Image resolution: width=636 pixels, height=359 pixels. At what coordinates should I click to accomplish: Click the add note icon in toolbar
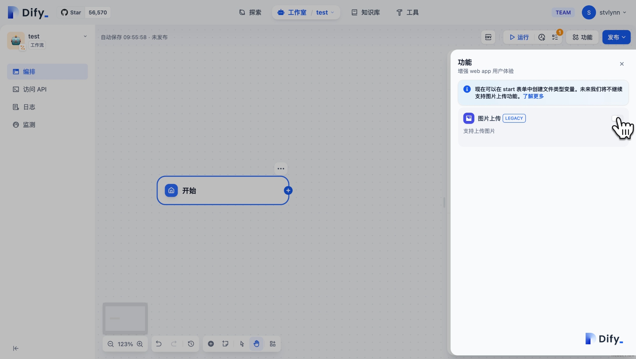[225, 344]
